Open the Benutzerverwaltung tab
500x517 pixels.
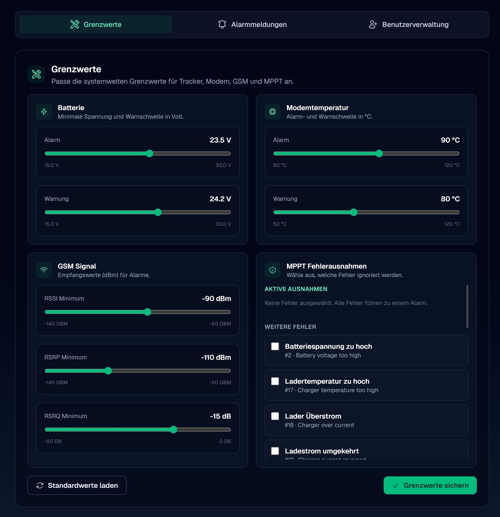point(409,24)
